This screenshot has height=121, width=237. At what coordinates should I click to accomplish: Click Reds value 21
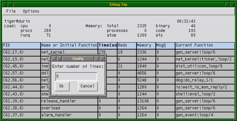pyautogui.click(x=127, y=66)
